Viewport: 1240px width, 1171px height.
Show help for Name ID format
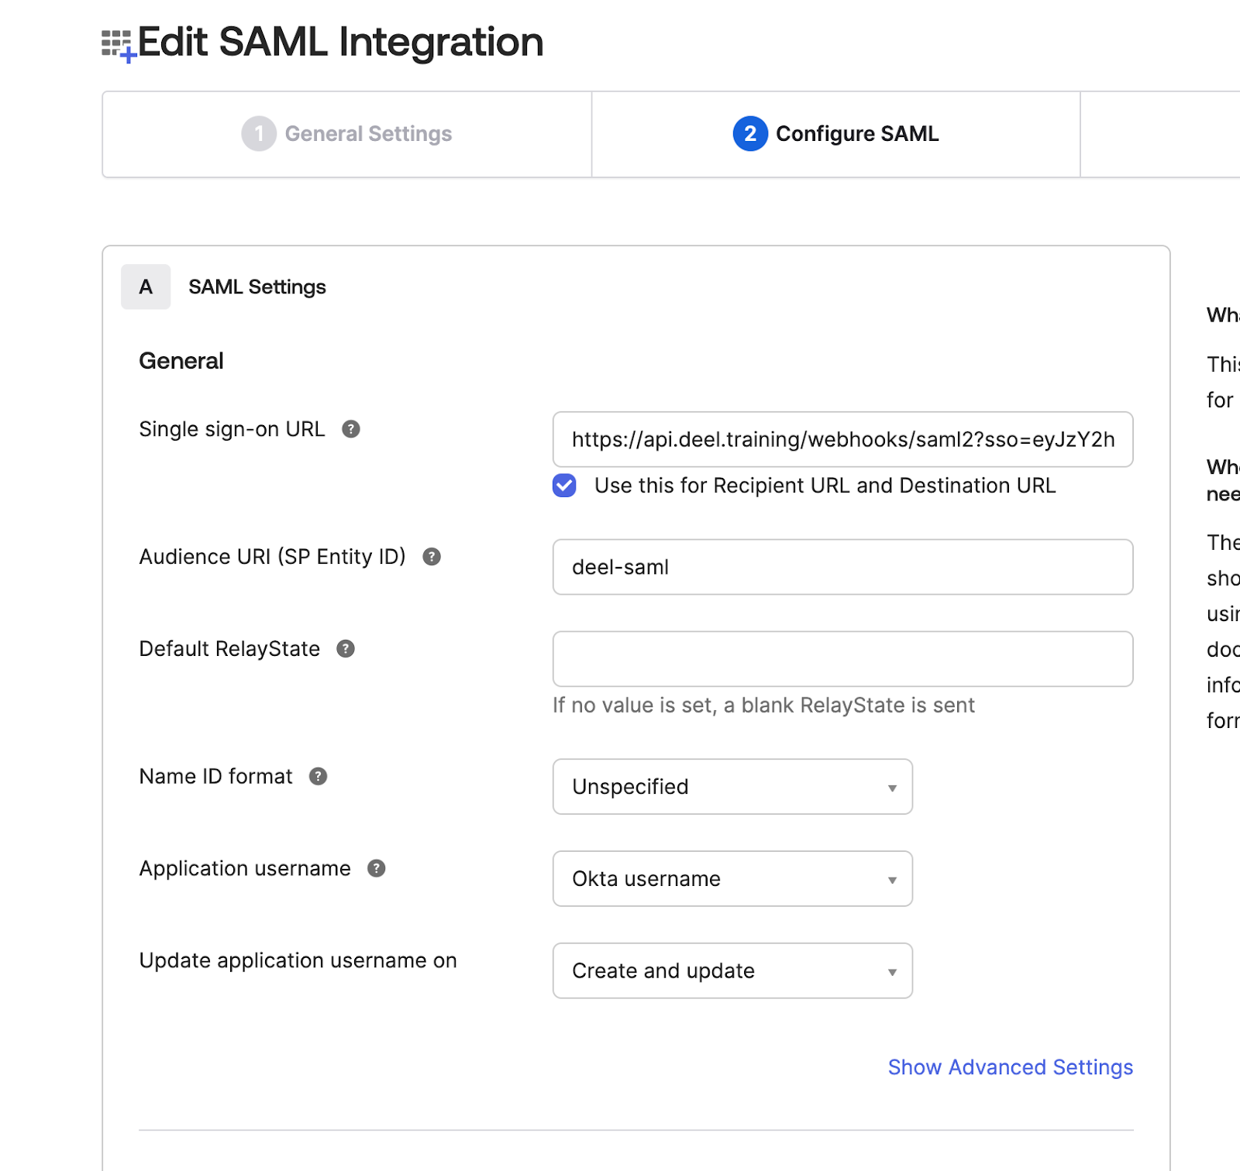coord(318,776)
